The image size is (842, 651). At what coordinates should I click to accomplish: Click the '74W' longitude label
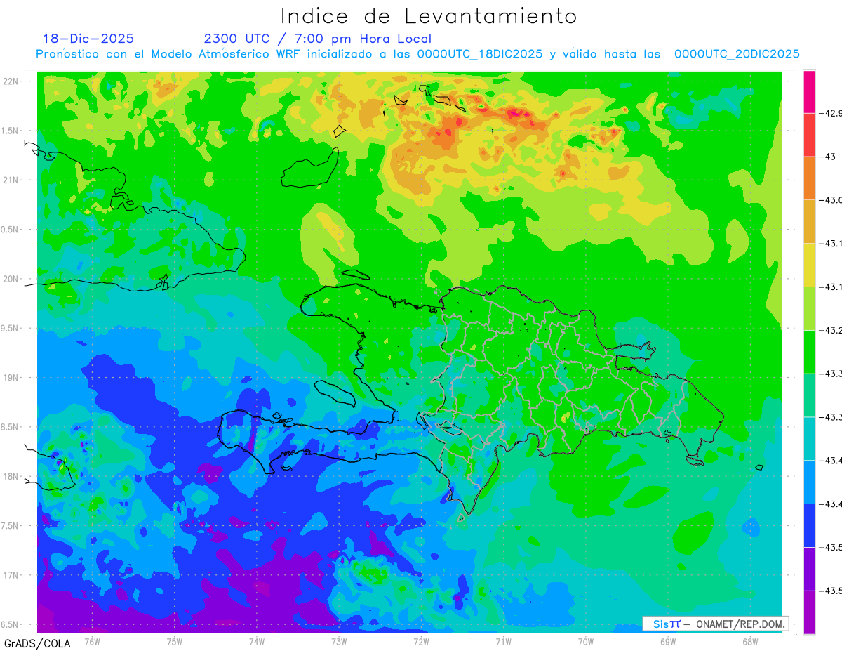pyautogui.click(x=257, y=641)
